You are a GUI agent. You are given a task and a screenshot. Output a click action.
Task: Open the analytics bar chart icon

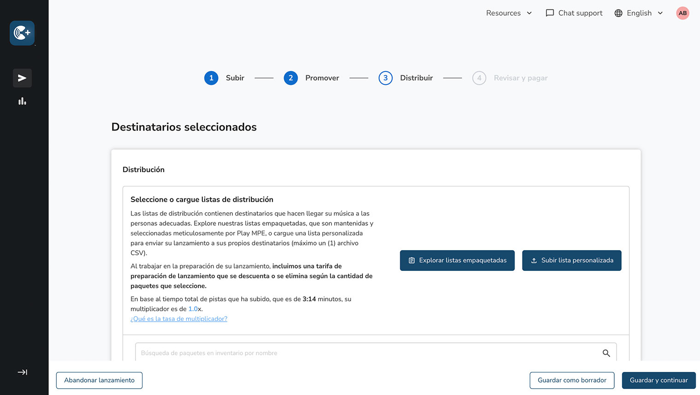(x=22, y=101)
